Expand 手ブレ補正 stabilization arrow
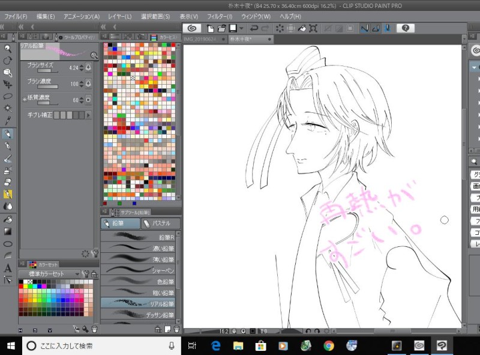Image resolution: width=480 pixels, height=355 pixels. pos(88,115)
